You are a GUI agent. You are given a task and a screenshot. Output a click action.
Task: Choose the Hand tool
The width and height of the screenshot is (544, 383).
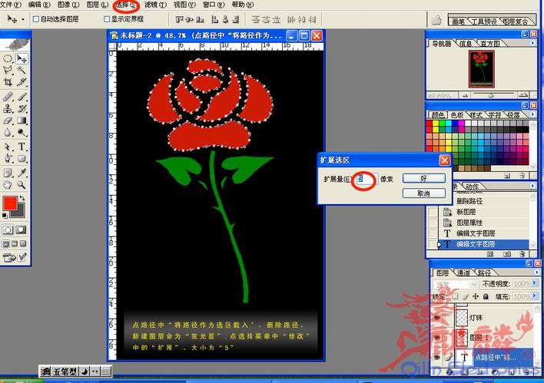[8, 184]
